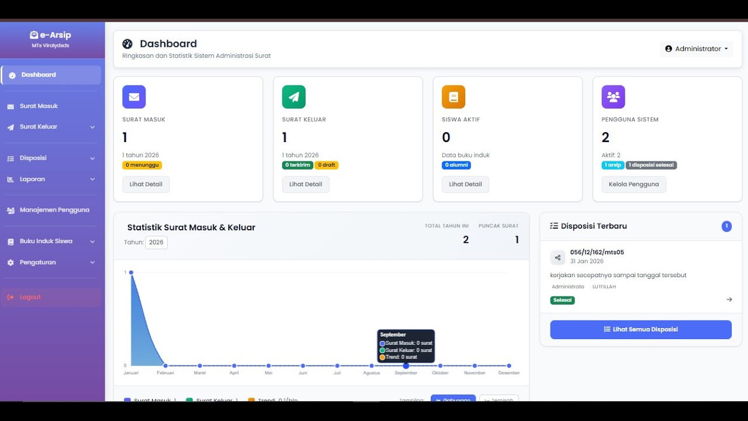Image resolution: width=748 pixels, height=421 pixels.
Task: Click the orange Siswa Aktif book icon
Action: coord(453,97)
